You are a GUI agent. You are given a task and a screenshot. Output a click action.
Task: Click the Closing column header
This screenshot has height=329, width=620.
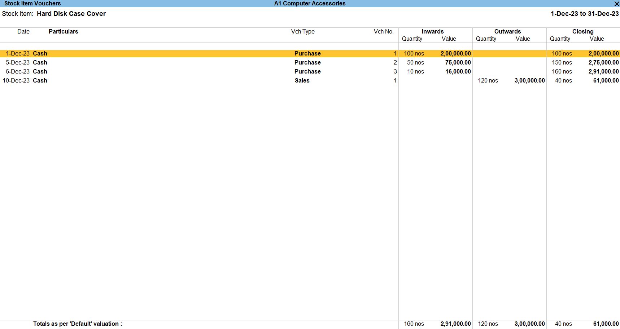click(582, 31)
